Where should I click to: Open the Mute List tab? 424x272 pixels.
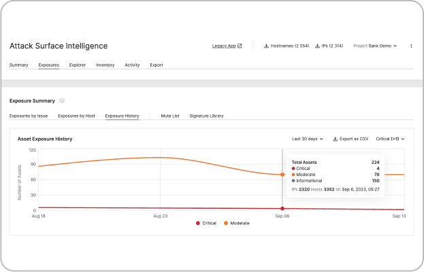tap(170, 116)
